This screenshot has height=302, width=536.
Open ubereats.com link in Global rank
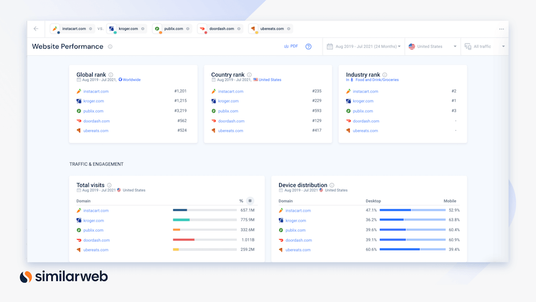tap(96, 131)
